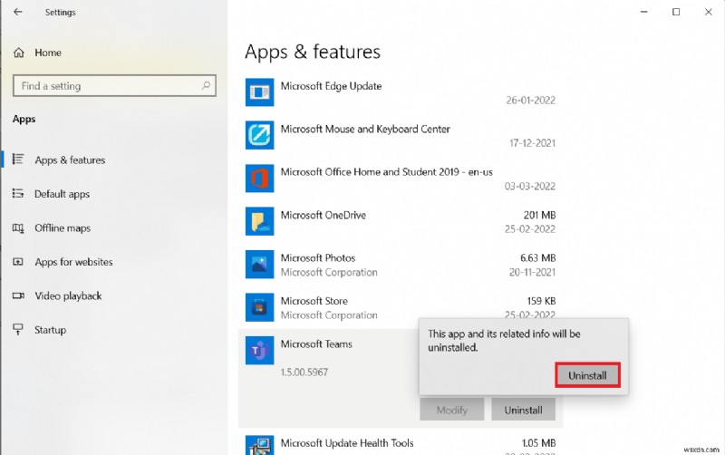
Task: Click the Microsoft Store icon
Action: click(x=259, y=307)
